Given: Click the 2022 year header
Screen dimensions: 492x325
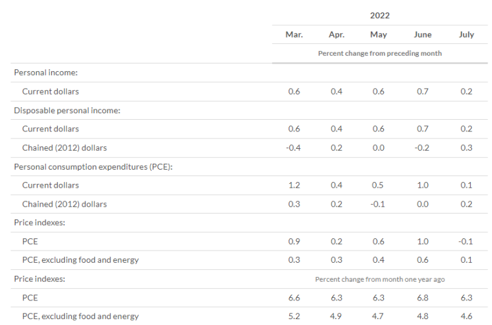Looking at the screenshot, I should point(379,15).
